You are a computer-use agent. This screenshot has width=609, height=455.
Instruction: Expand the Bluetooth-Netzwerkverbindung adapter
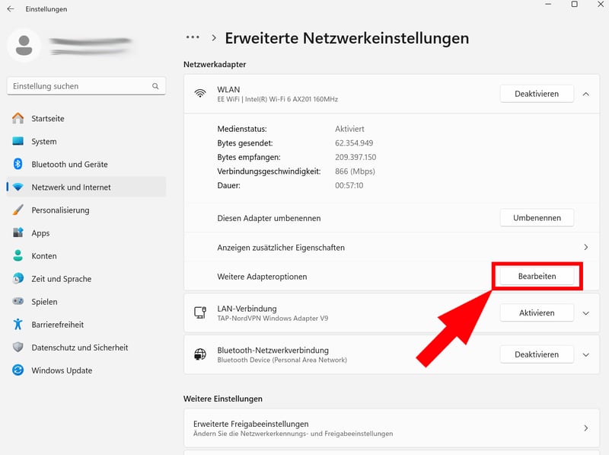pos(586,354)
